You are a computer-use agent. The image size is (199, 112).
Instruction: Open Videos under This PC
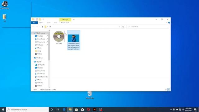pos(39,86)
